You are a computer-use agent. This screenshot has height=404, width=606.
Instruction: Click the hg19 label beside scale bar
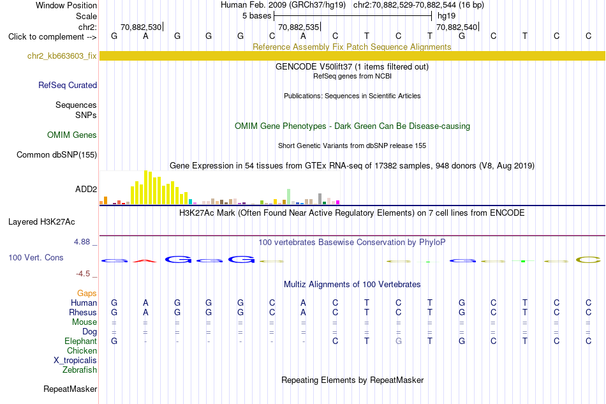[x=447, y=16]
